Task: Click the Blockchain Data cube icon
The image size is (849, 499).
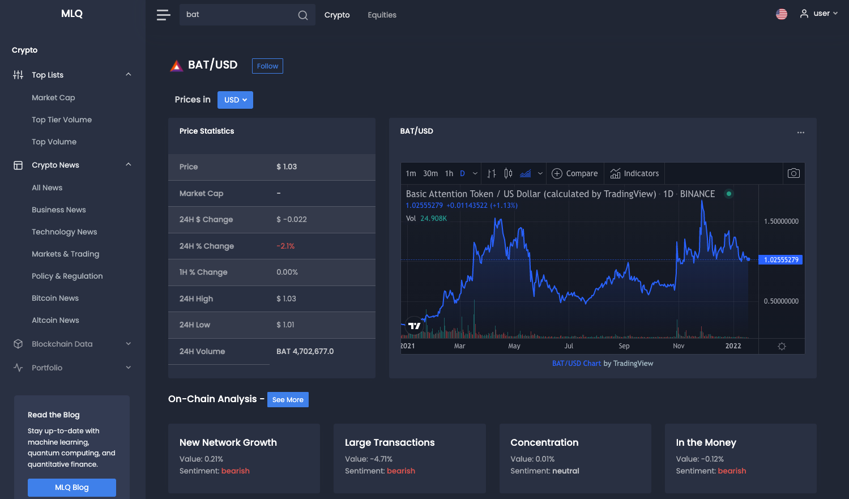Action: [18, 344]
